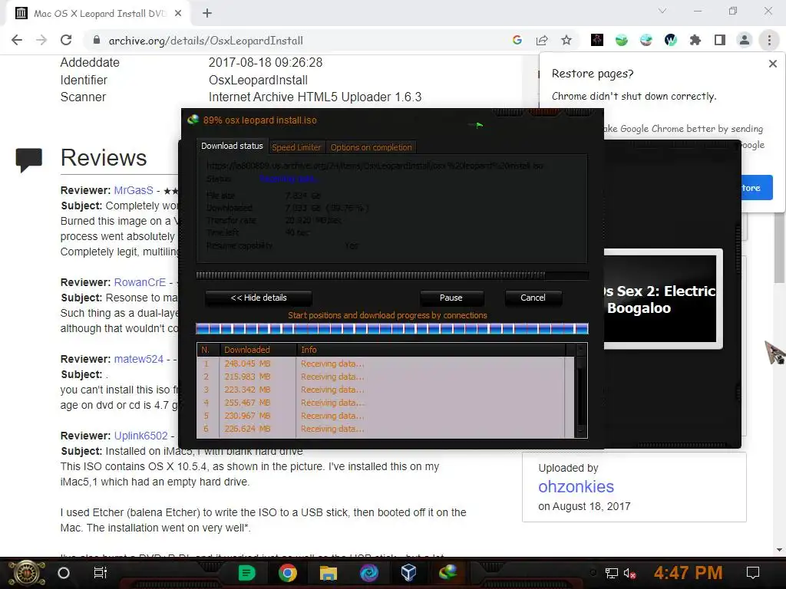Click Hide details button

click(x=259, y=298)
